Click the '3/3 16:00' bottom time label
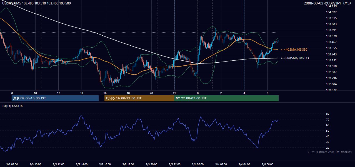Viewport: 355px width, 167px height. (x=105, y=164)
